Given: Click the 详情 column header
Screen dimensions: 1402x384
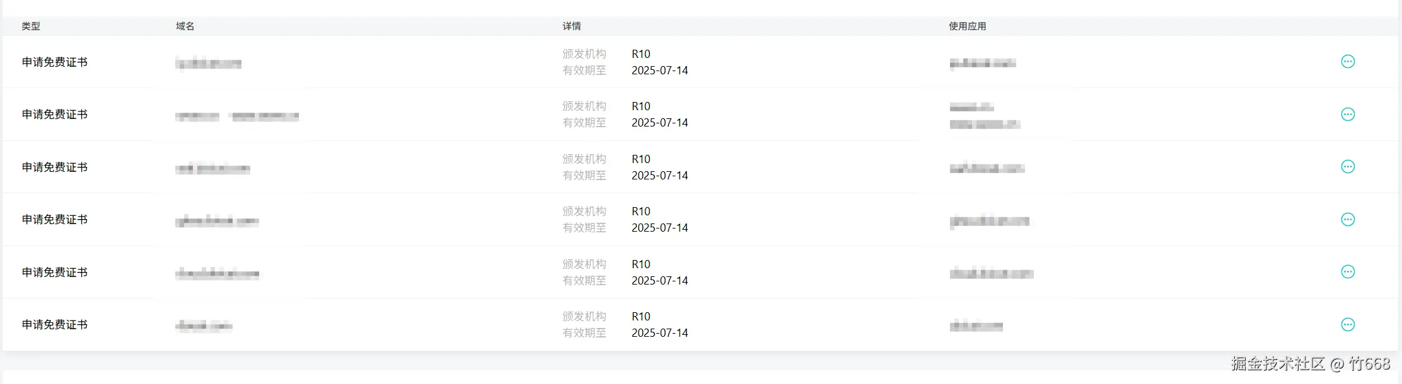Looking at the screenshot, I should pyautogui.click(x=572, y=26).
